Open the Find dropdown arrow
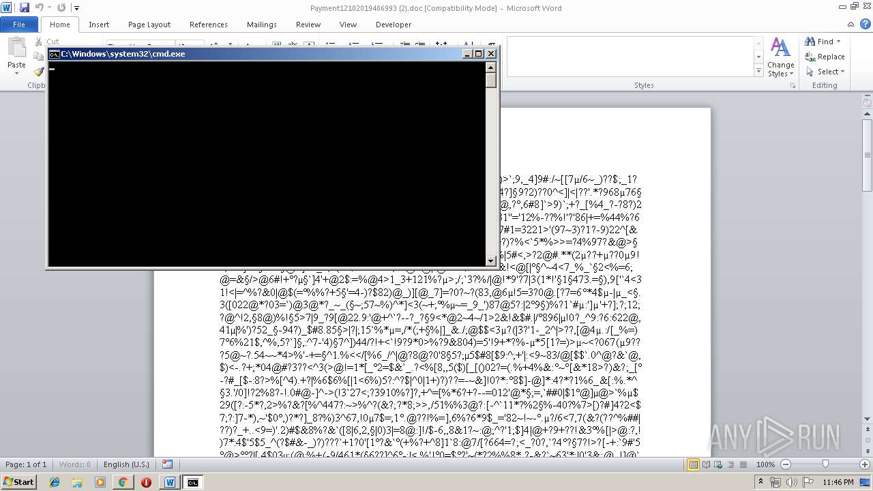The width and height of the screenshot is (873, 491). click(x=839, y=42)
